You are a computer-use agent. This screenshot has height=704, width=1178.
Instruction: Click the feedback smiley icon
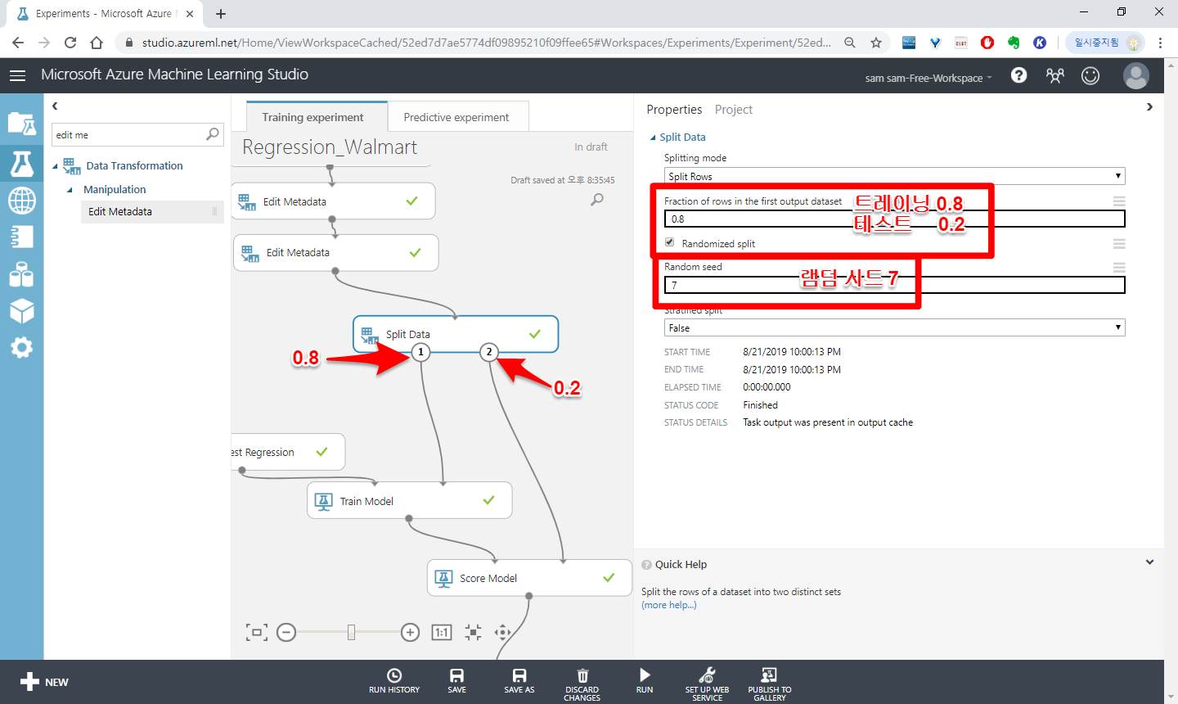tap(1090, 75)
